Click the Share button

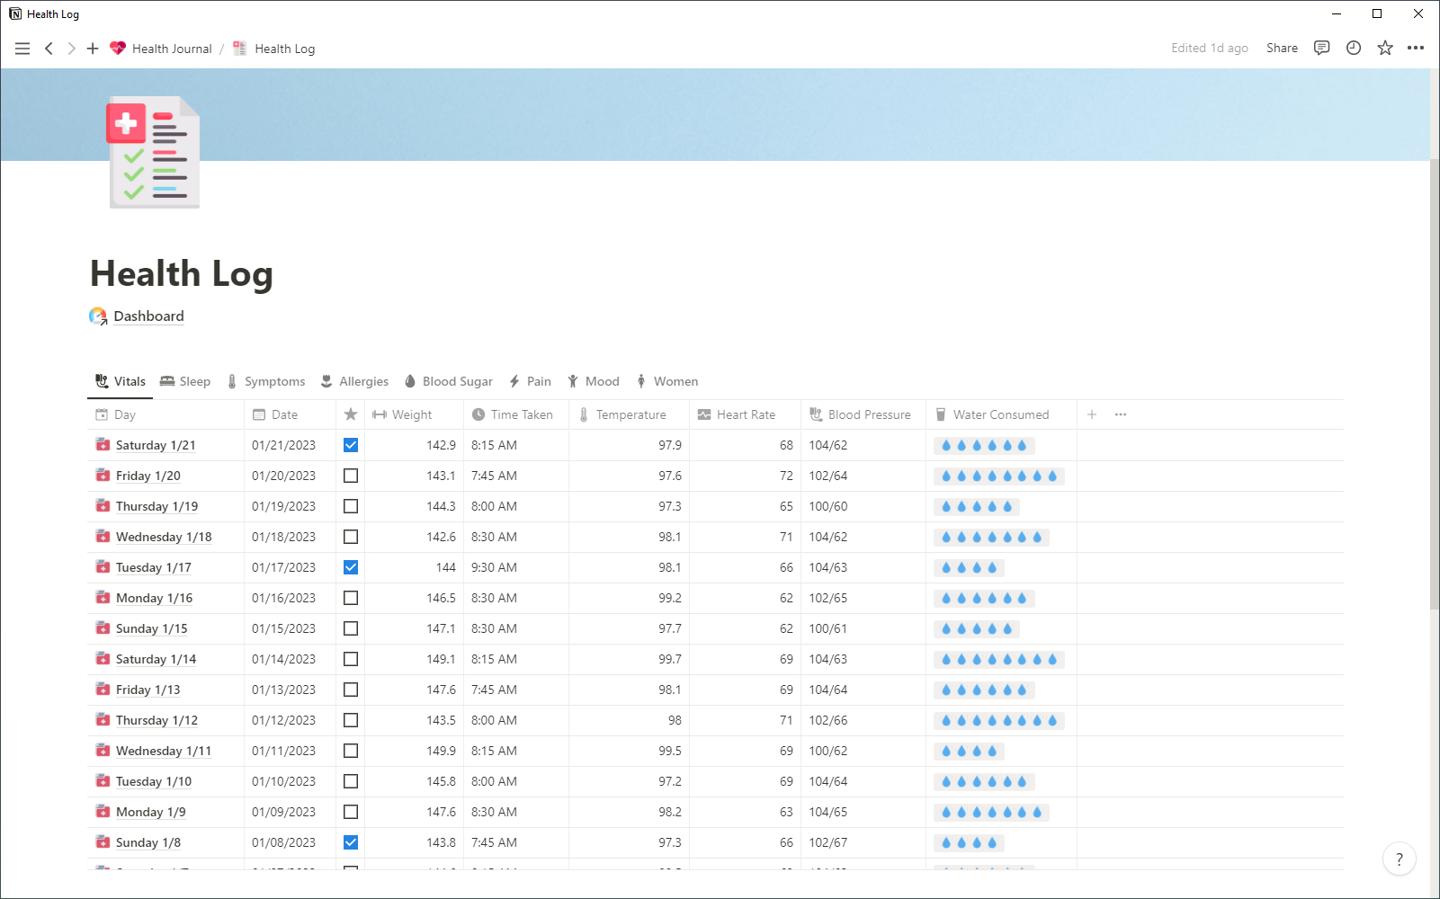click(x=1282, y=49)
